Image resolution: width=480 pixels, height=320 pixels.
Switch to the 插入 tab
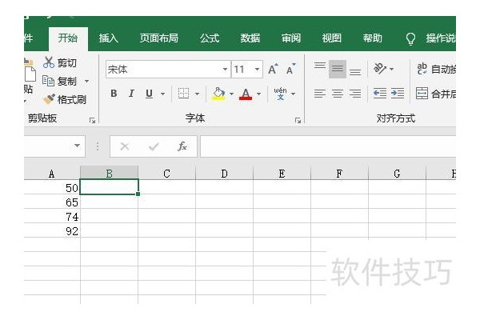(x=108, y=38)
